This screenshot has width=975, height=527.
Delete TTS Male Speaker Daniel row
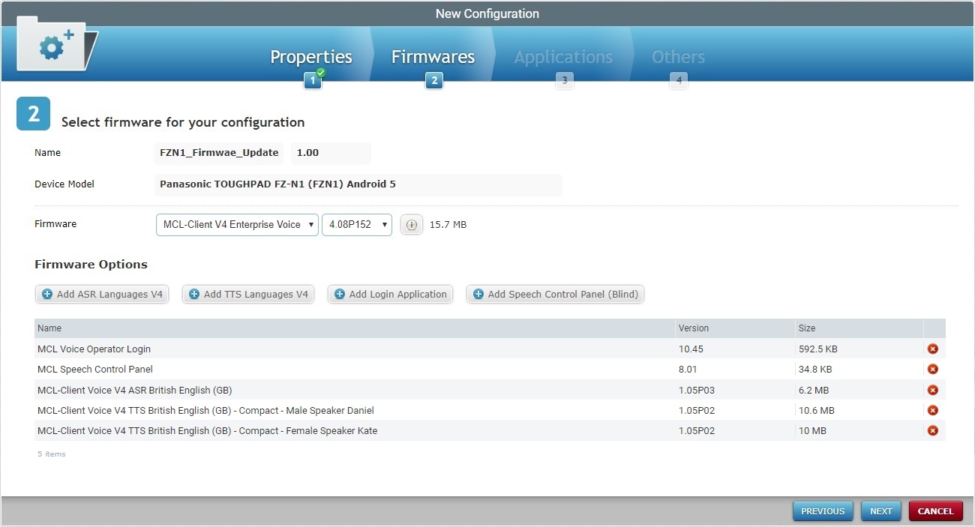click(x=931, y=410)
